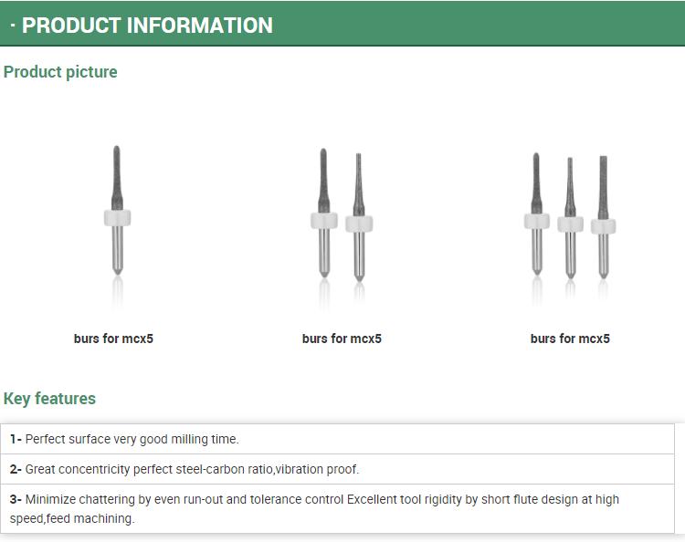
Task: Click the leftmost bur in three-bur picture
Action: click(x=536, y=214)
